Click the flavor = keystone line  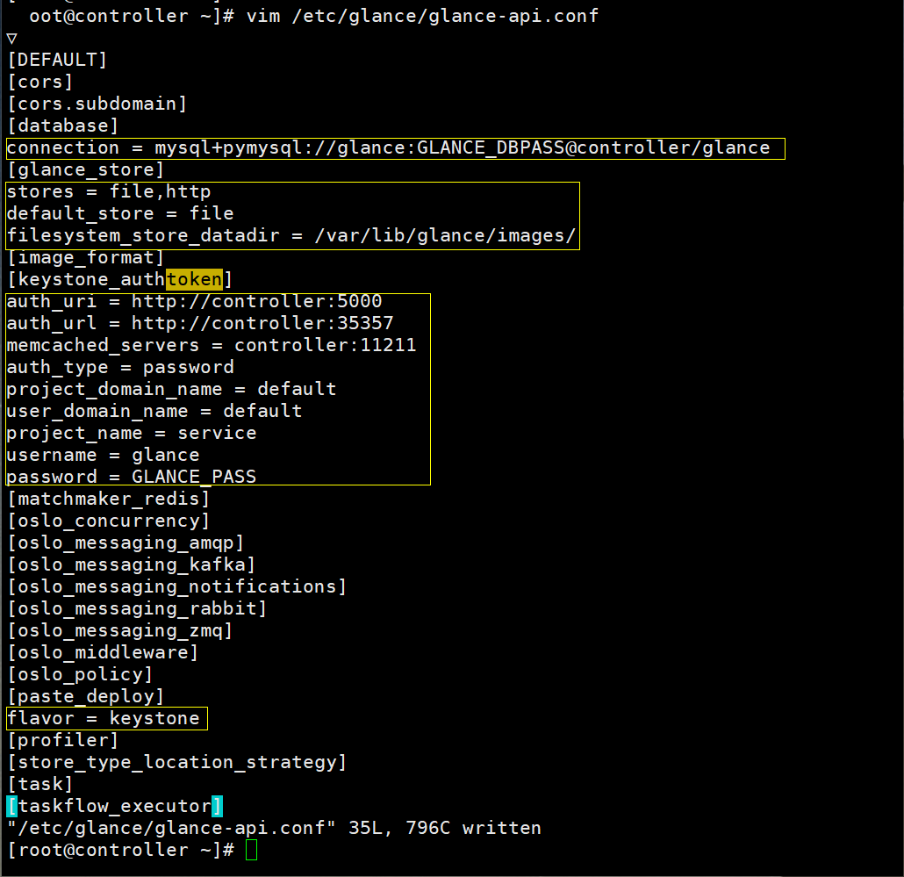103,718
